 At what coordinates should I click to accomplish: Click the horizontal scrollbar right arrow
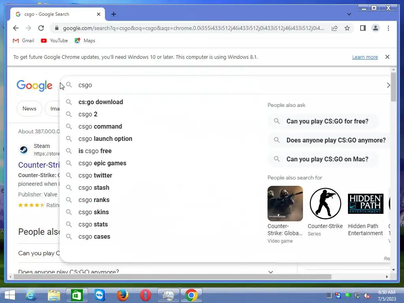tap(387, 277)
